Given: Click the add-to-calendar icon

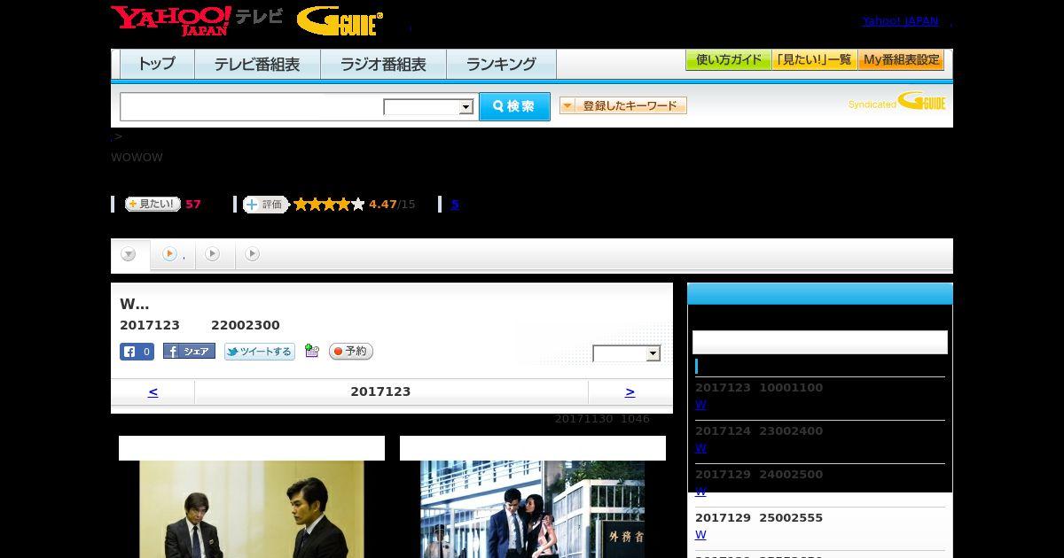Looking at the screenshot, I should [311, 351].
